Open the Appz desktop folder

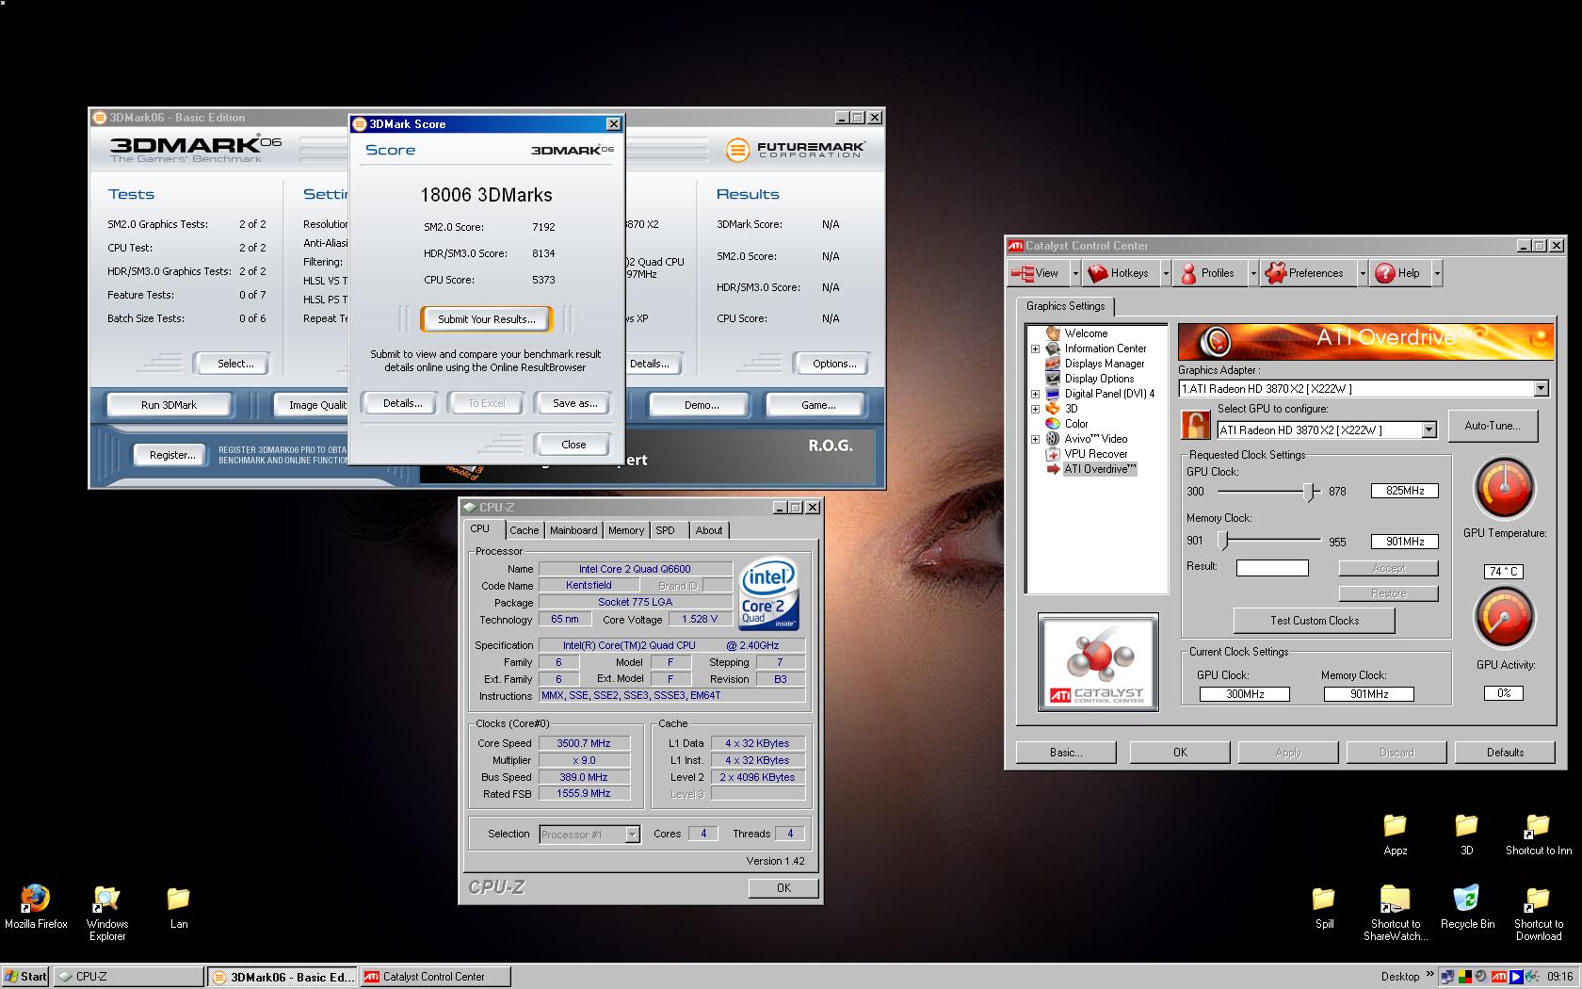[1395, 833]
